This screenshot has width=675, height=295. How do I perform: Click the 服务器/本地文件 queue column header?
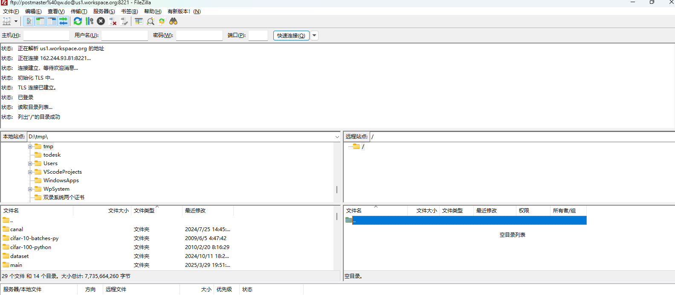39,289
